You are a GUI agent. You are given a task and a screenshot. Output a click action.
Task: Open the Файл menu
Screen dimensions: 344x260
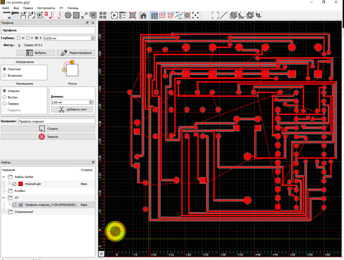6,8
